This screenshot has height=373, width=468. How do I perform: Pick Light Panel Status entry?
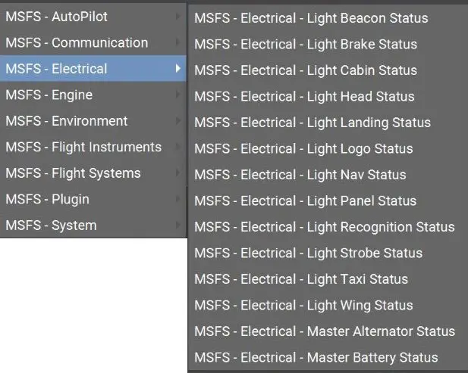pos(328,201)
